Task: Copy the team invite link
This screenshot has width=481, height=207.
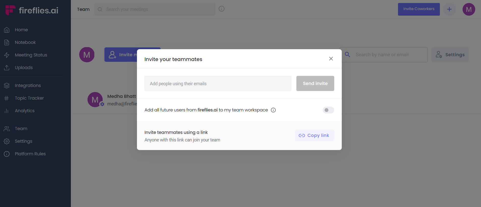Action: tap(314, 135)
